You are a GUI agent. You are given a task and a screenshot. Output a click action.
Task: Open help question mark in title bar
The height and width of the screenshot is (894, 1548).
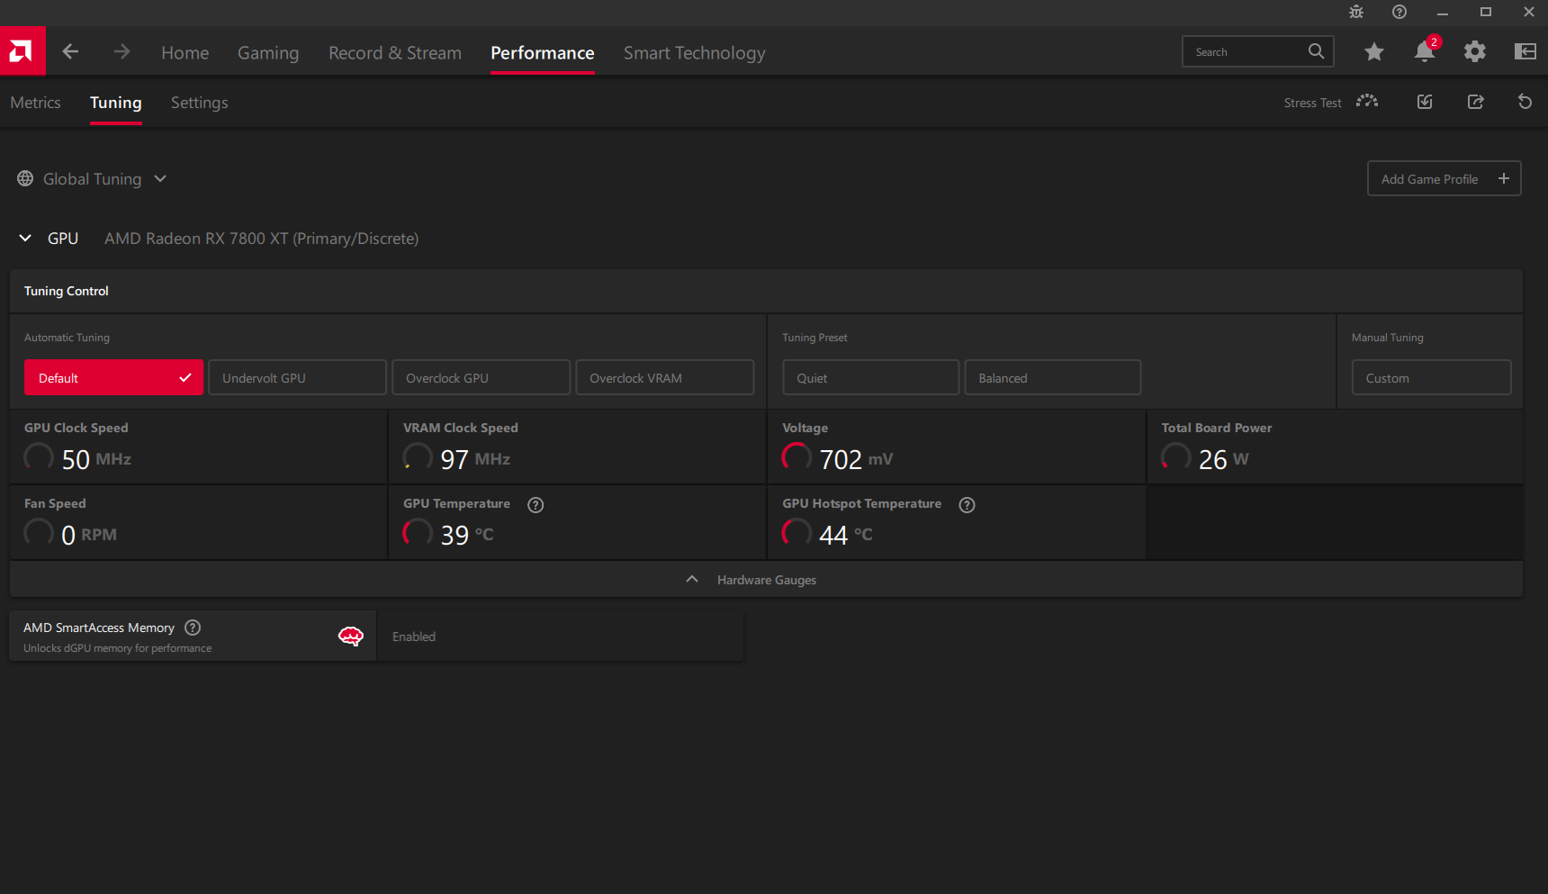(1399, 12)
